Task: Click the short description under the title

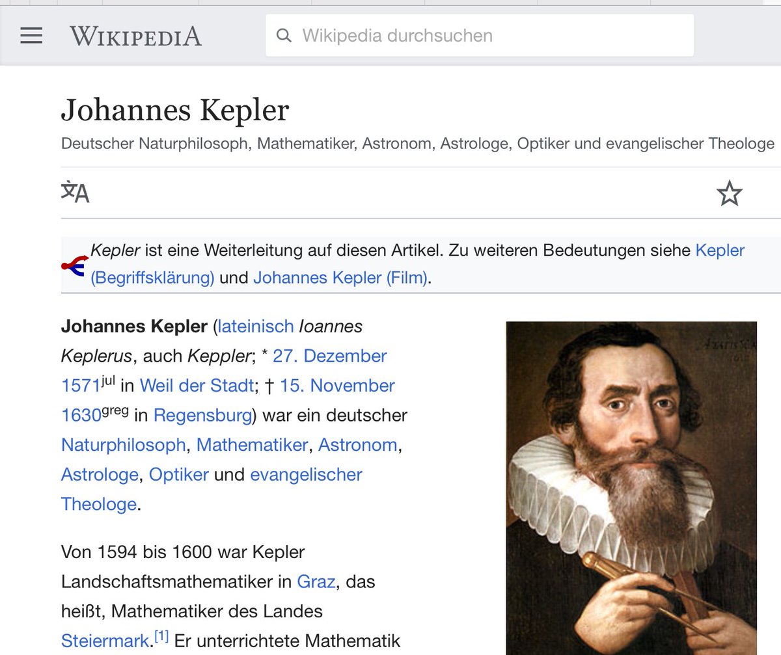Action: [x=418, y=143]
